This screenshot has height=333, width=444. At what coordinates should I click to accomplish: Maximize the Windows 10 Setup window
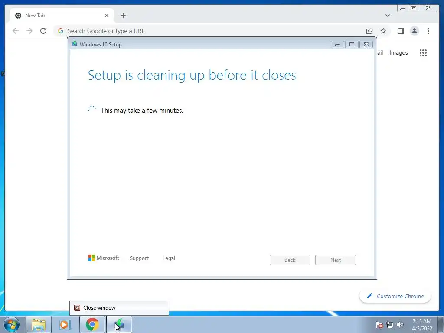click(352, 45)
